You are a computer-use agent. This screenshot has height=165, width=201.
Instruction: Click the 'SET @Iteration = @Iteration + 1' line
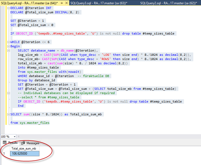(x=47, y=84)
